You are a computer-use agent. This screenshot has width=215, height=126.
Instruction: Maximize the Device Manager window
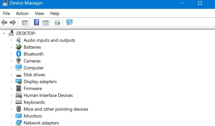(x=200, y=3)
